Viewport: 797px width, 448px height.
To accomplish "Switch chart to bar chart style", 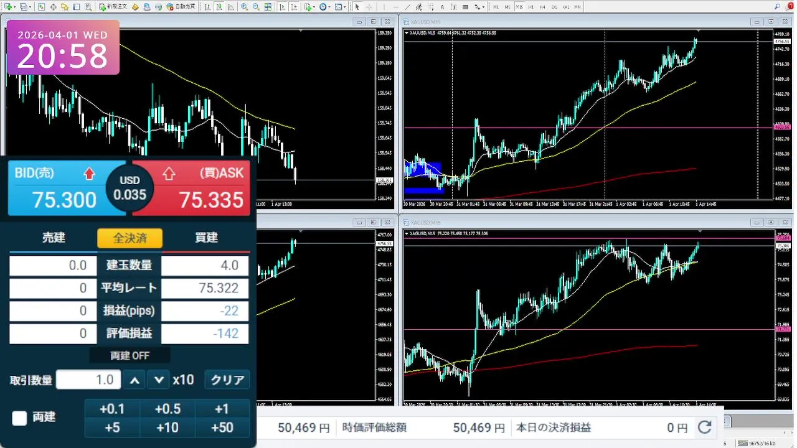I will 207,6.
